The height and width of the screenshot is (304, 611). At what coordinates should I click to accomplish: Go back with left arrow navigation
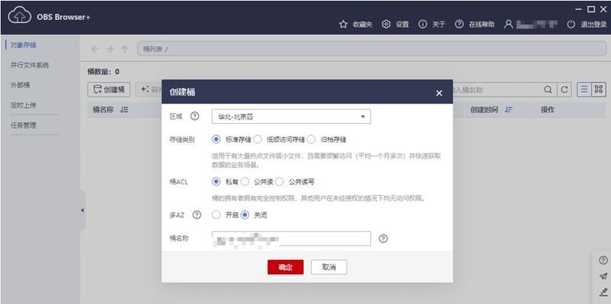(x=95, y=49)
